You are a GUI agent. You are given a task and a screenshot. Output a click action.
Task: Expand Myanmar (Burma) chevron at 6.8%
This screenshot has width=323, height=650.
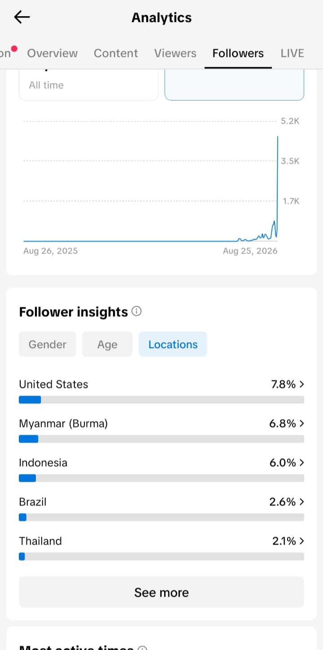click(x=301, y=423)
